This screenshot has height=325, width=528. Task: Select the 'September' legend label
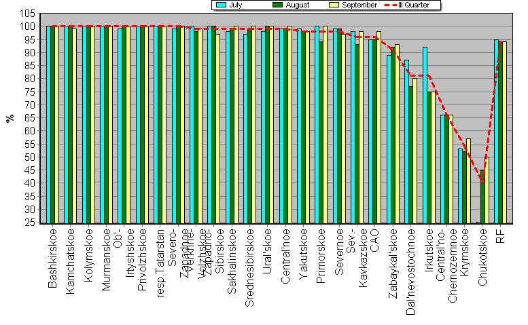[359, 5]
